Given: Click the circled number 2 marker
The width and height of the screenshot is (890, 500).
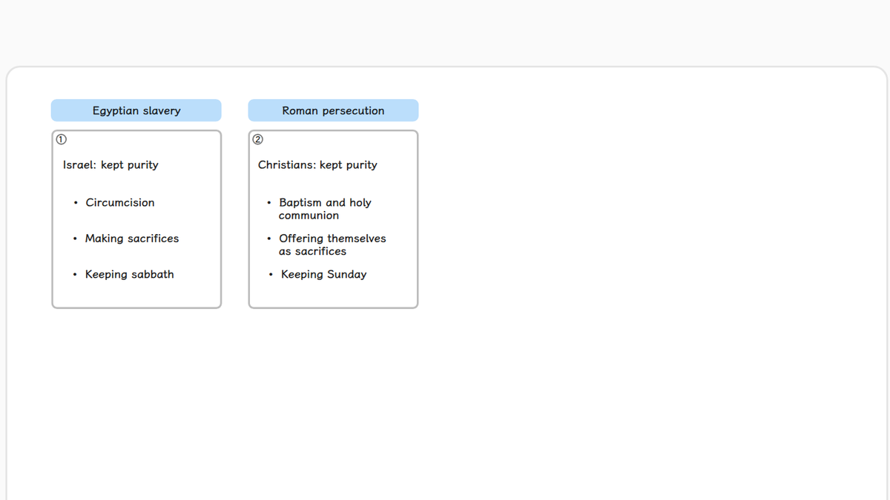Looking at the screenshot, I should (x=259, y=139).
